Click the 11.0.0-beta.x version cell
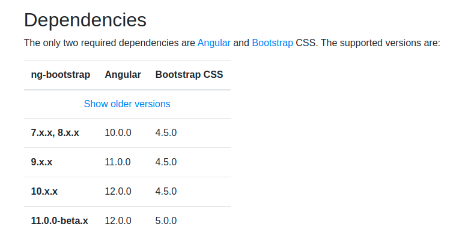This screenshot has height=233, width=456. 59,220
